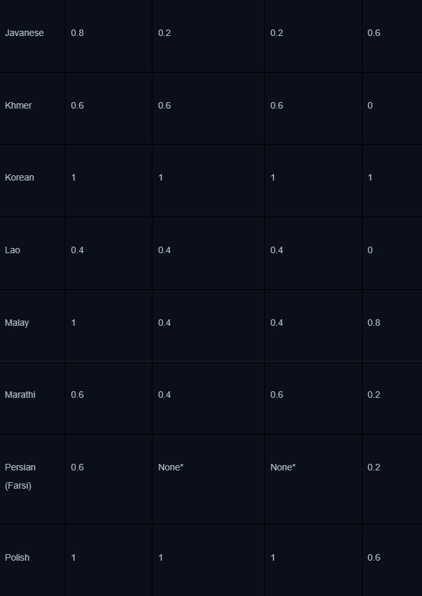Screen dimensions: 422x596
Task: Click the 0 value in Lao row
Action: click(370, 250)
